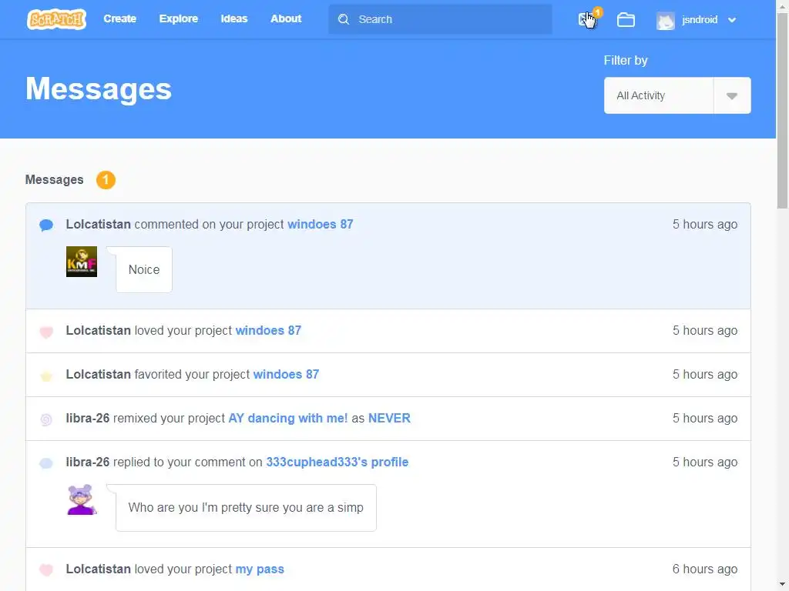789x591 pixels.
Task: Click the filter dropdown arrow
Action: (732, 95)
